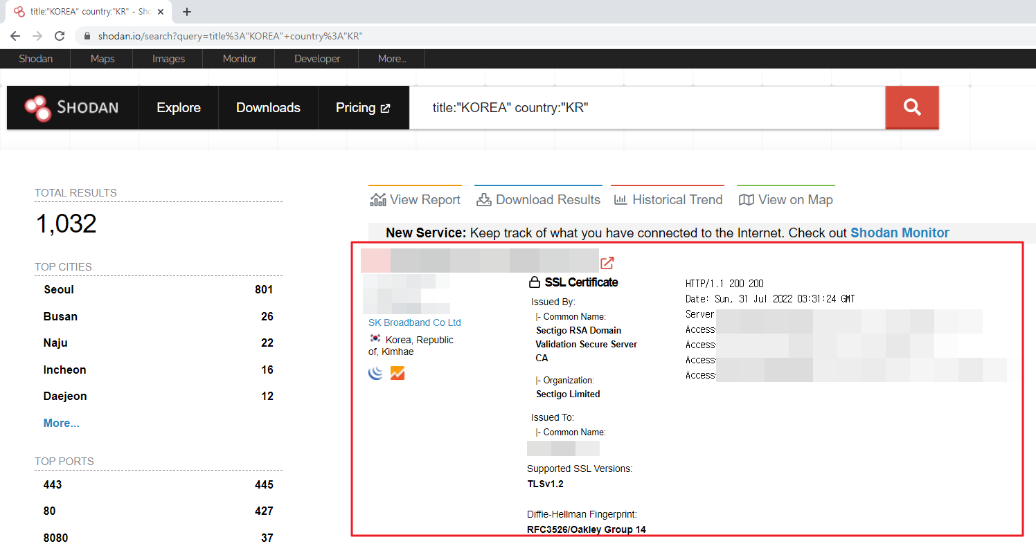Viewport: 1036px width, 546px height.
Task: Filter by city Seoul
Action: point(59,289)
